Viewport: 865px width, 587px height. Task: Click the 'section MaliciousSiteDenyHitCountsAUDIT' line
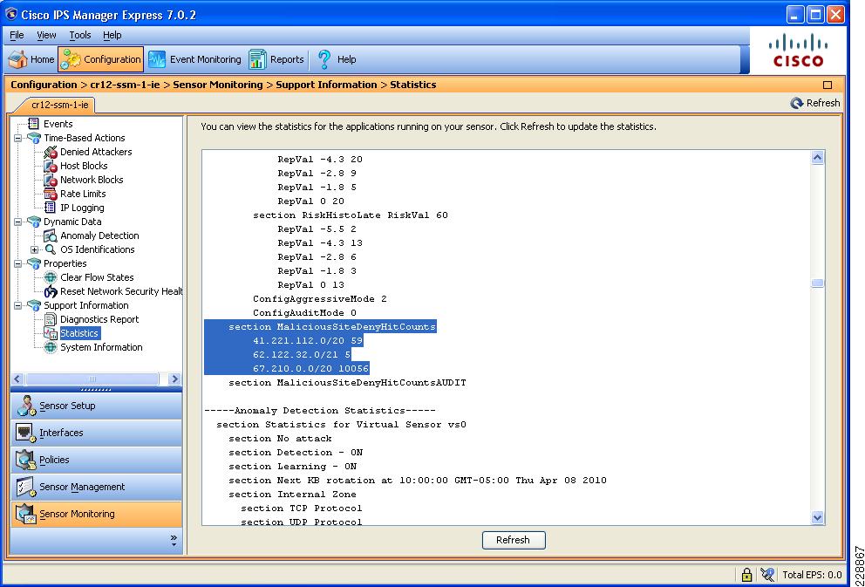coord(348,382)
